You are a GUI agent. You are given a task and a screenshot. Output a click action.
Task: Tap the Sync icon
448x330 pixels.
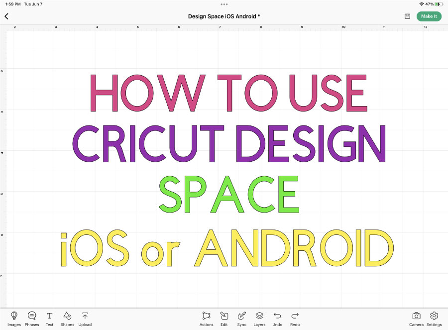tap(241, 319)
